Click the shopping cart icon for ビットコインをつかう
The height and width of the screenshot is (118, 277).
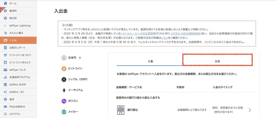pos(5,55)
